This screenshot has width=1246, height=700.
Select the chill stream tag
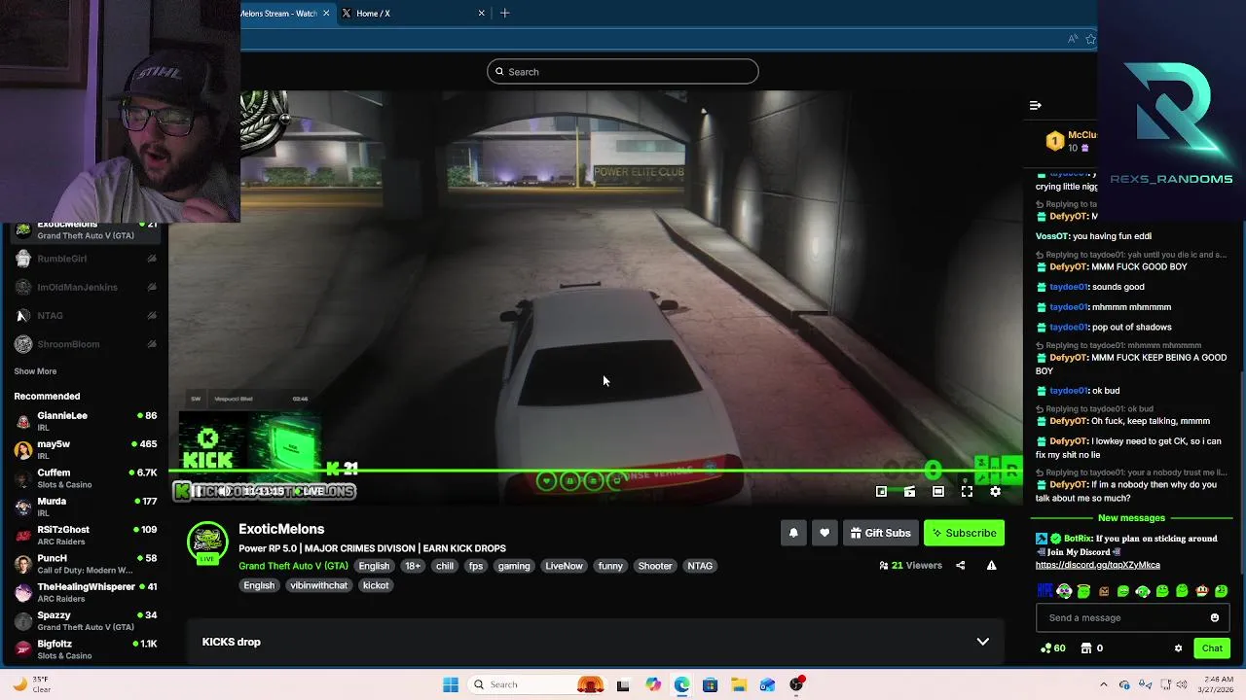point(445,566)
